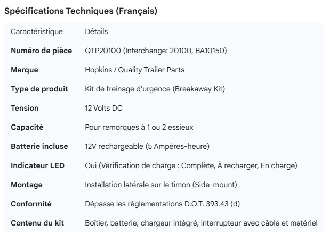The width and height of the screenshot is (329, 233).
Task: Select the 'Conformité' row label
Action: pyautogui.click(x=31, y=204)
